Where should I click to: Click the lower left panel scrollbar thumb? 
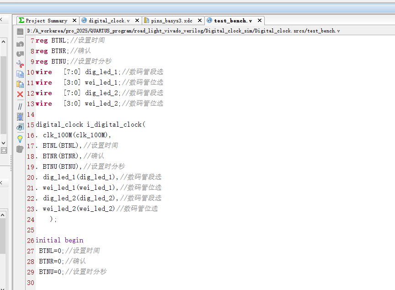point(3,236)
